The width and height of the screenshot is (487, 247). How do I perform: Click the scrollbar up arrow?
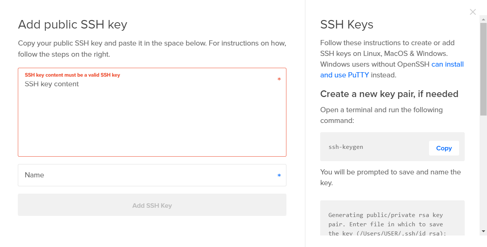tap(483, 19)
